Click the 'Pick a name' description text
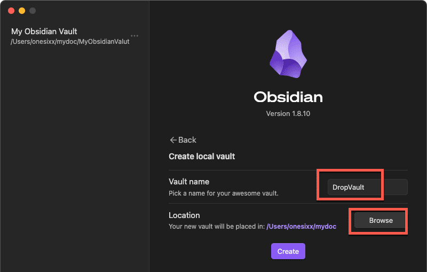Screen dimensions: 427x272 223,193
